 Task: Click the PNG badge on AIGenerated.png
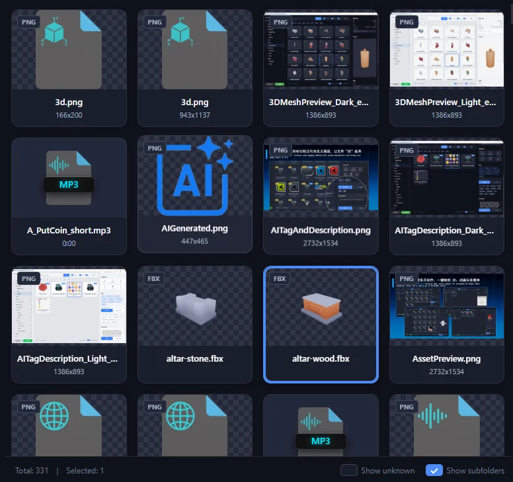pos(155,148)
